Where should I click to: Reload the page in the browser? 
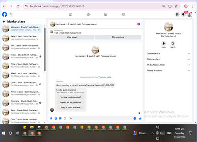[18, 6]
